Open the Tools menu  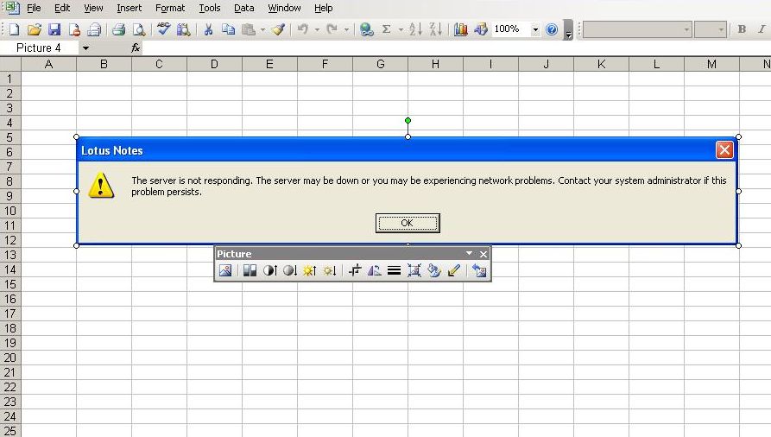210,8
